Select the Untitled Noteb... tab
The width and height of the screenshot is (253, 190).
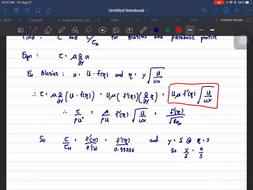[x=232, y=20]
